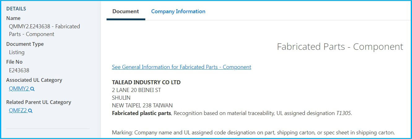The image size is (412, 139).
Task: Click the magnifier icon beside QMFZ2
Action: 30,111
